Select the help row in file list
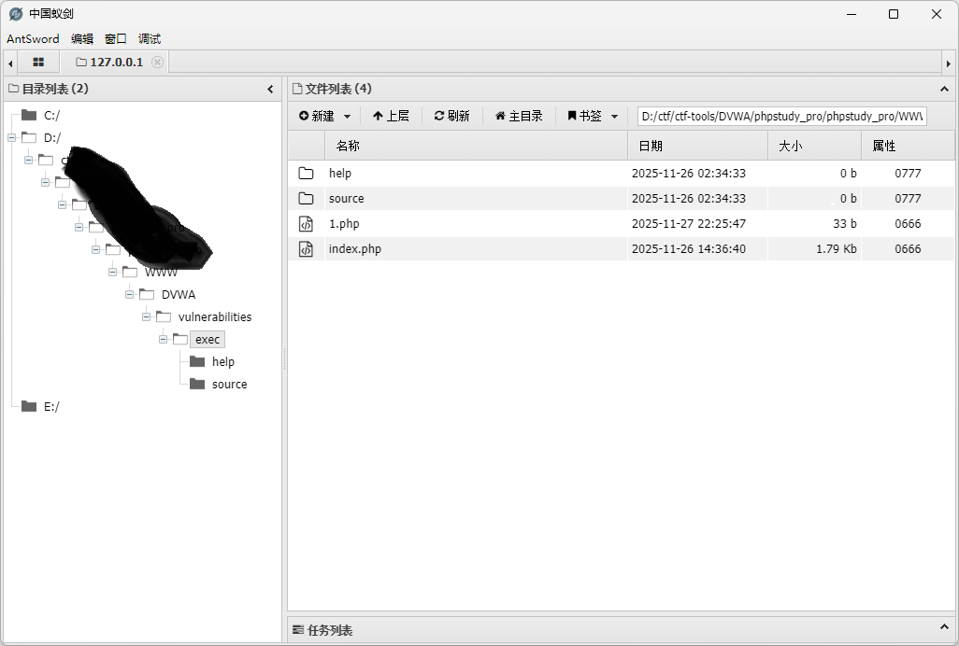959x646 pixels. pos(621,174)
